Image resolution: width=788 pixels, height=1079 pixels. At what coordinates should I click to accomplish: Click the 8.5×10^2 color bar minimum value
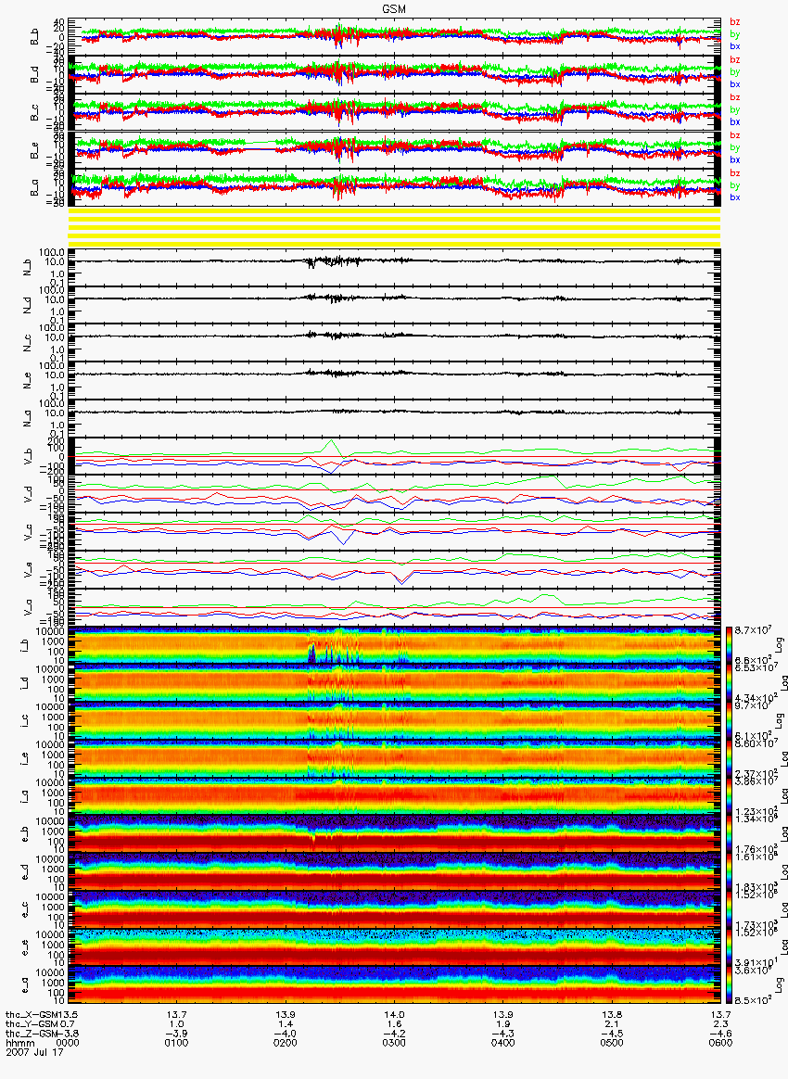click(x=753, y=1000)
